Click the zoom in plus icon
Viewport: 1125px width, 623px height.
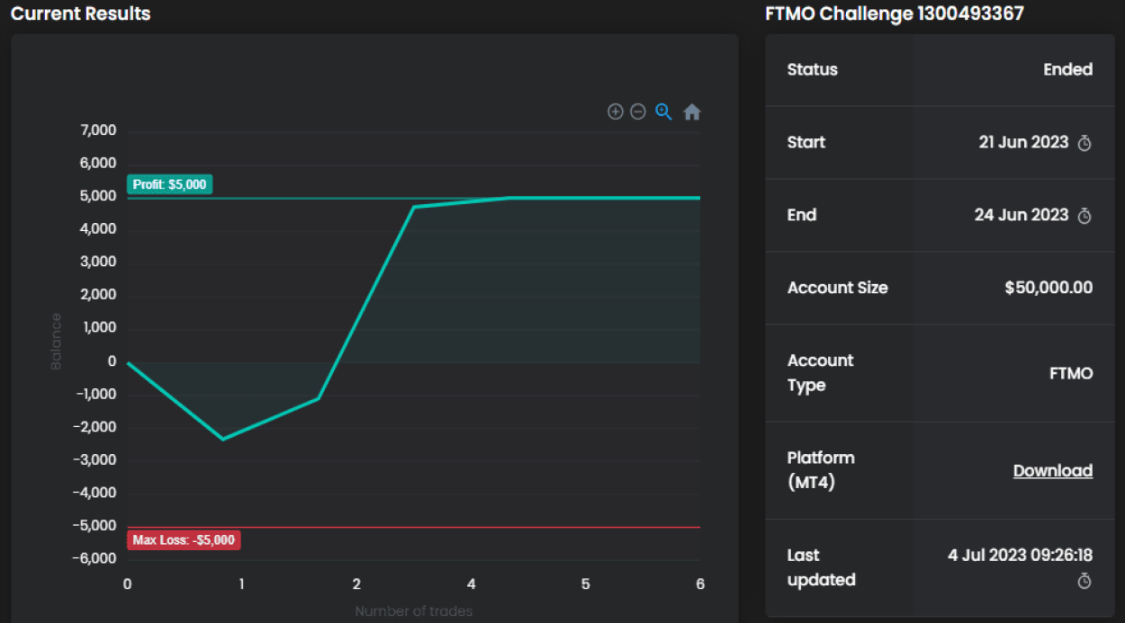coord(616,111)
